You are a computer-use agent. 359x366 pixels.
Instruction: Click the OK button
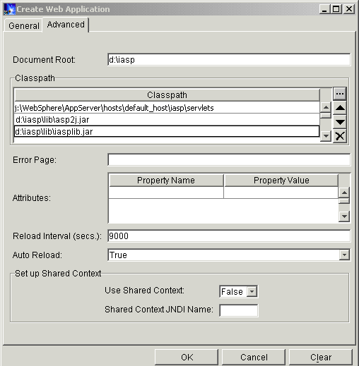[x=187, y=358]
